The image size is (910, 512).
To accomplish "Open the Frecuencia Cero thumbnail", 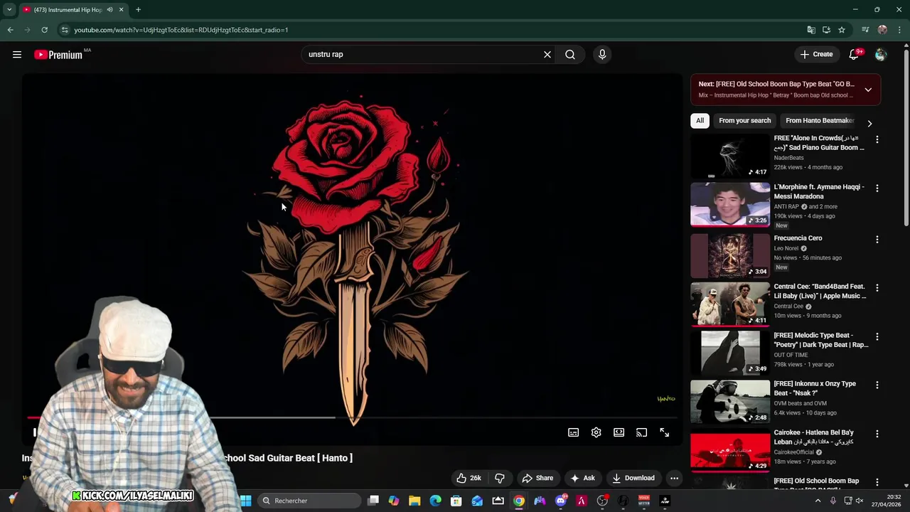I will tap(730, 255).
